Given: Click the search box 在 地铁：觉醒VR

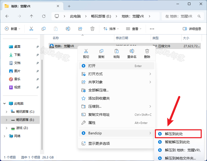Looking at the screenshot, I should pos(183,16).
